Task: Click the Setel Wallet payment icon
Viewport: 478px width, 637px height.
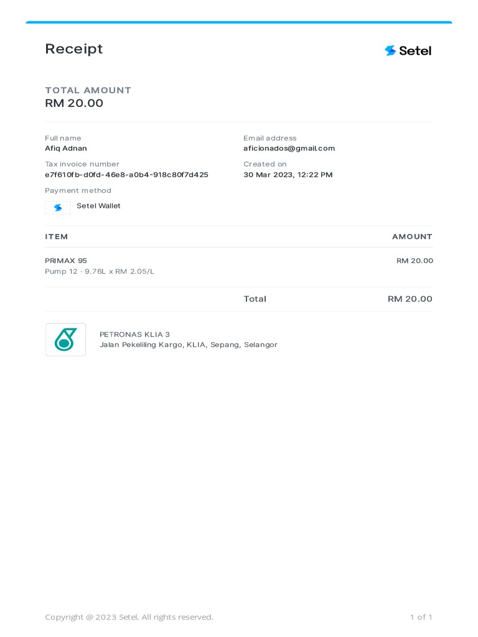Action: point(58,208)
